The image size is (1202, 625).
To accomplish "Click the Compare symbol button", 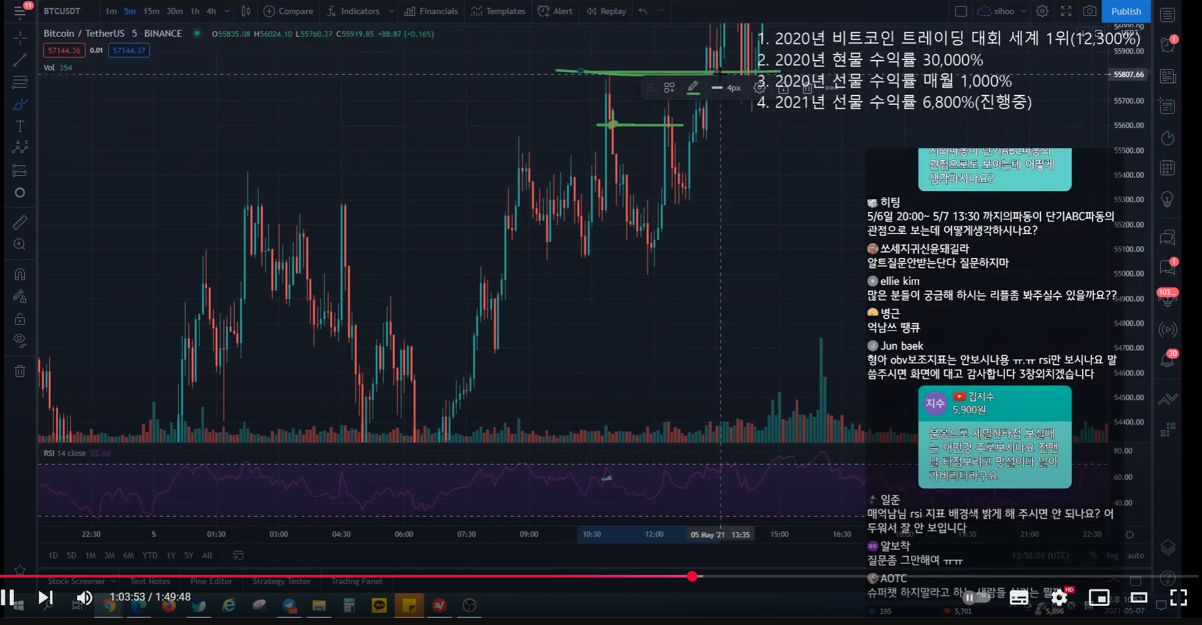I will tap(288, 11).
